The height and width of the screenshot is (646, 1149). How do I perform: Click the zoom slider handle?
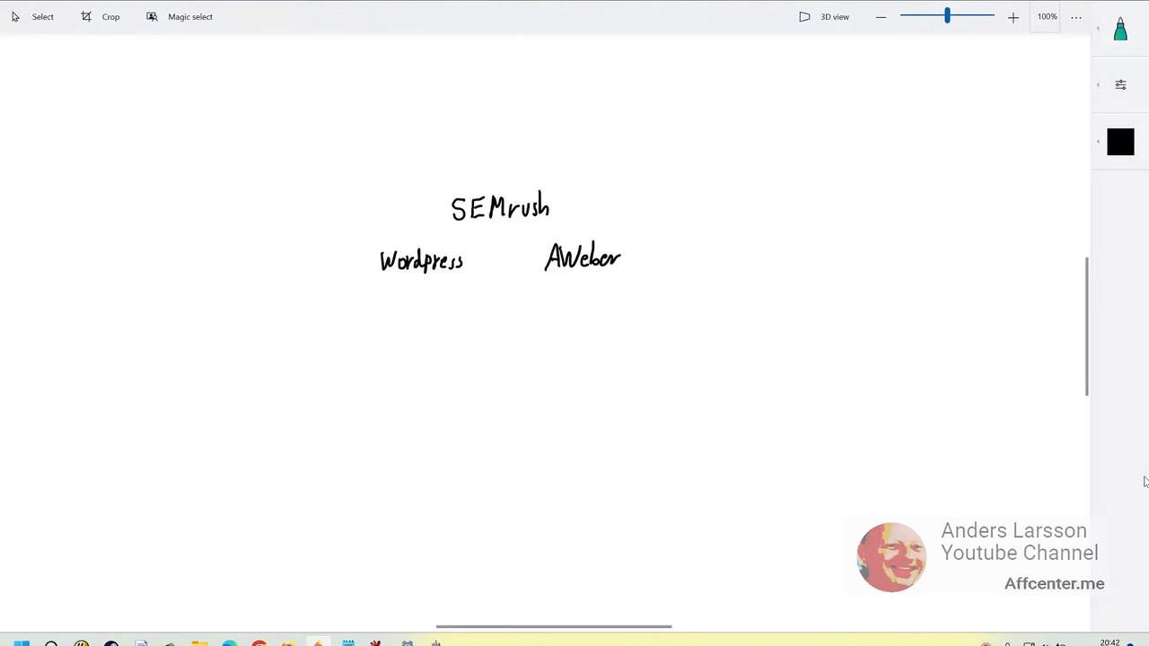tap(947, 16)
